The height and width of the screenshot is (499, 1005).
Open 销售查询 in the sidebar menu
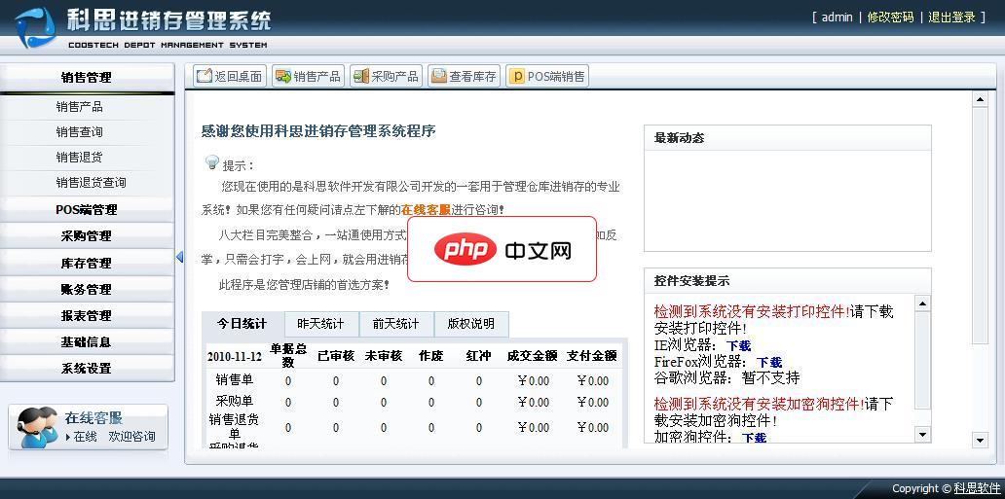pyautogui.click(x=80, y=132)
